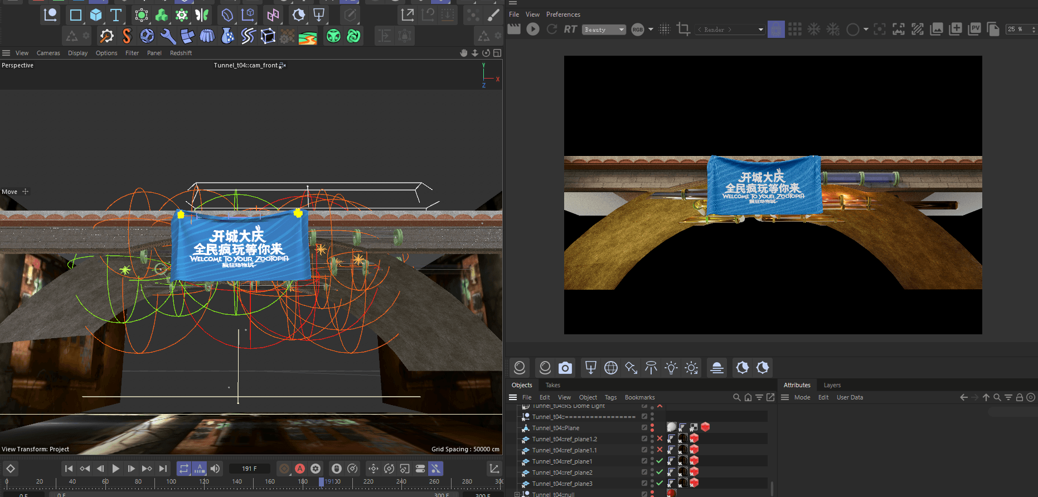Open the Beauty AOV dropdown
This screenshot has height=497, width=1038.
coord(604,30)
